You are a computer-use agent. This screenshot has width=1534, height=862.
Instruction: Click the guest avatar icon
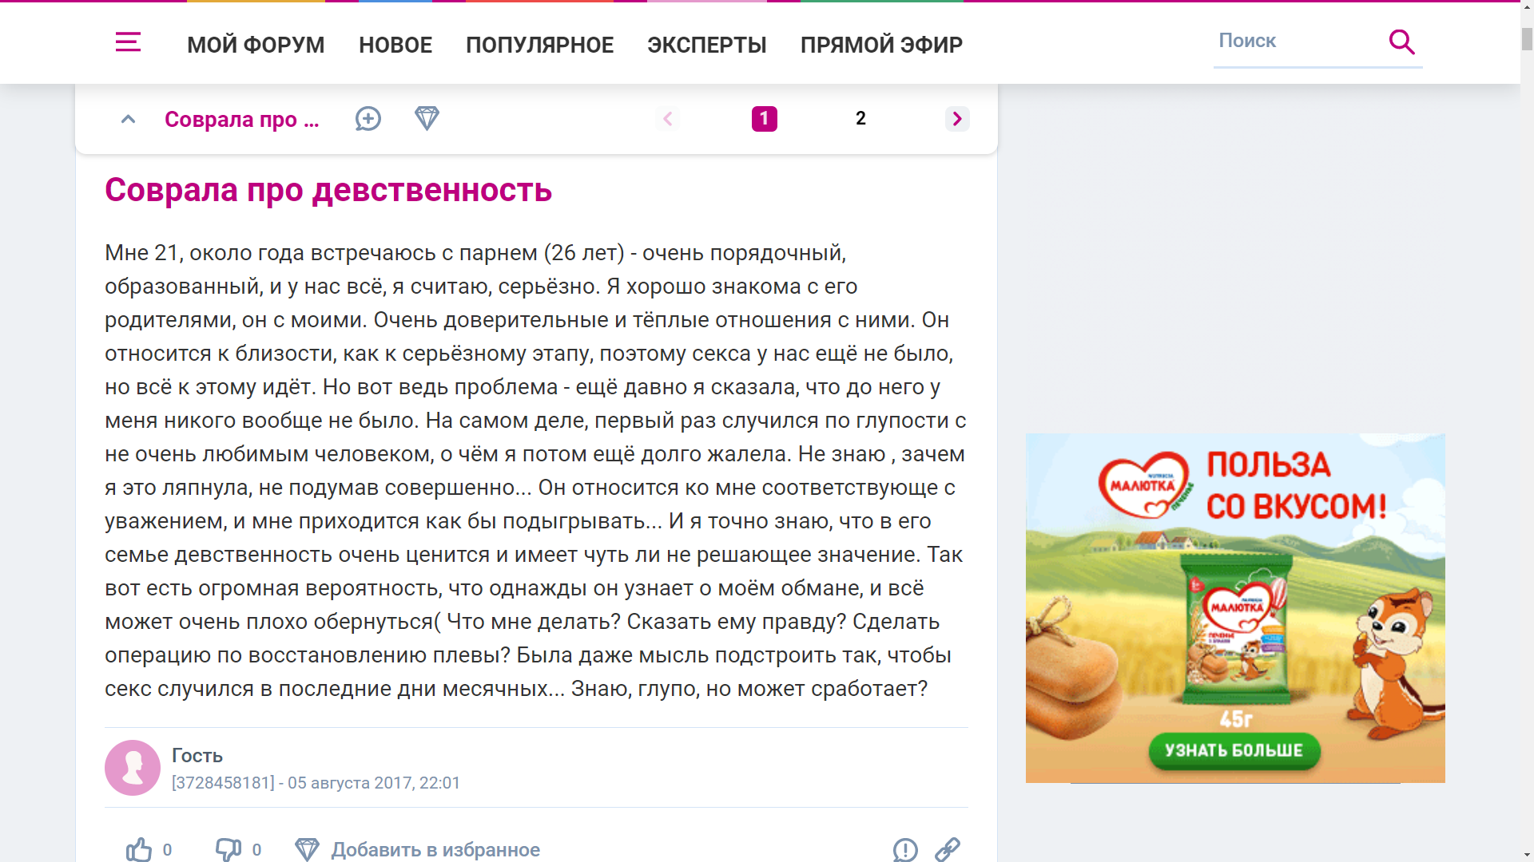point(133,768)
